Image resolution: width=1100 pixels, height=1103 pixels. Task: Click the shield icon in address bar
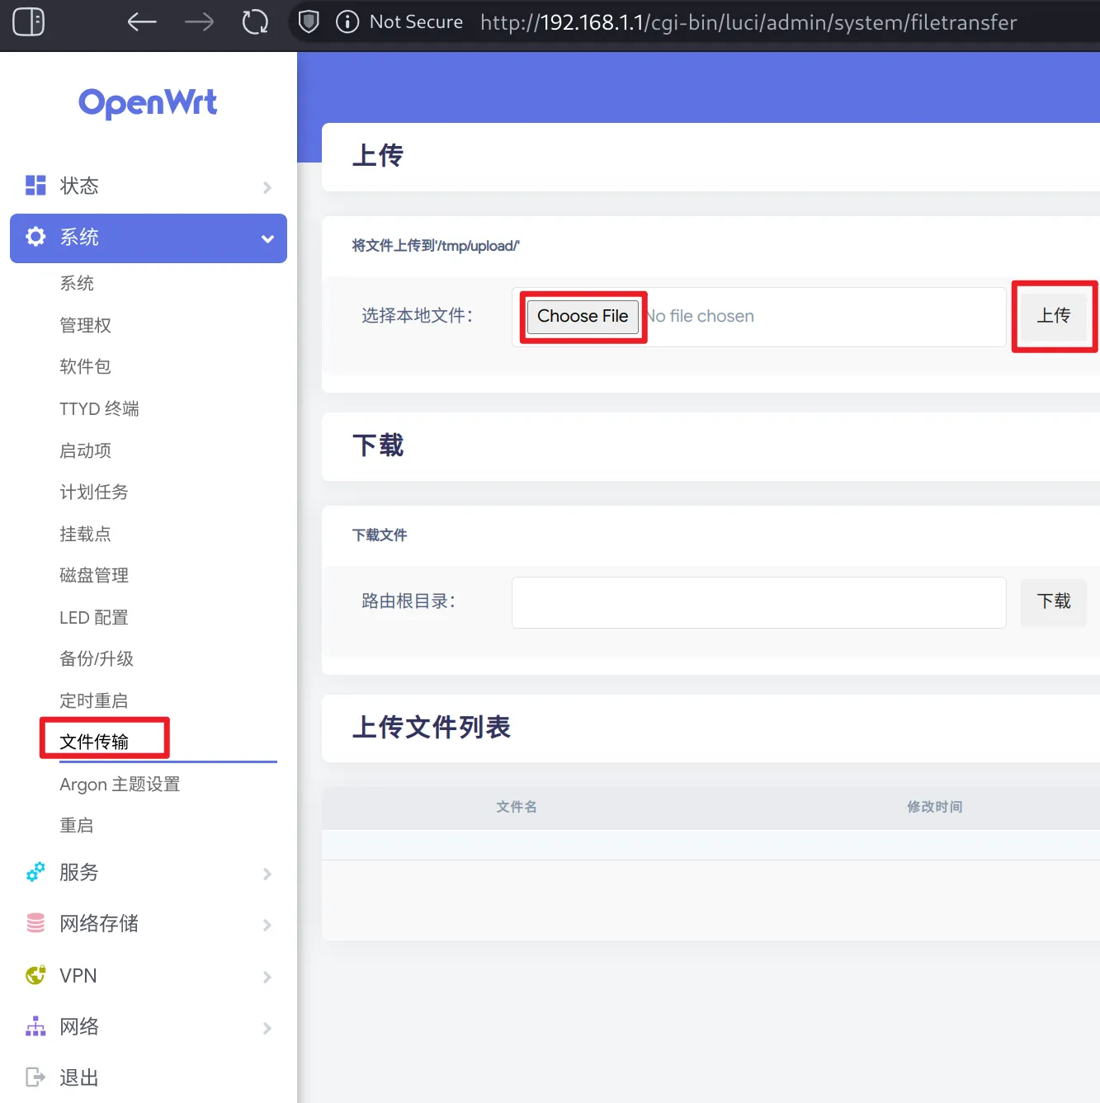tap(309, 21)
